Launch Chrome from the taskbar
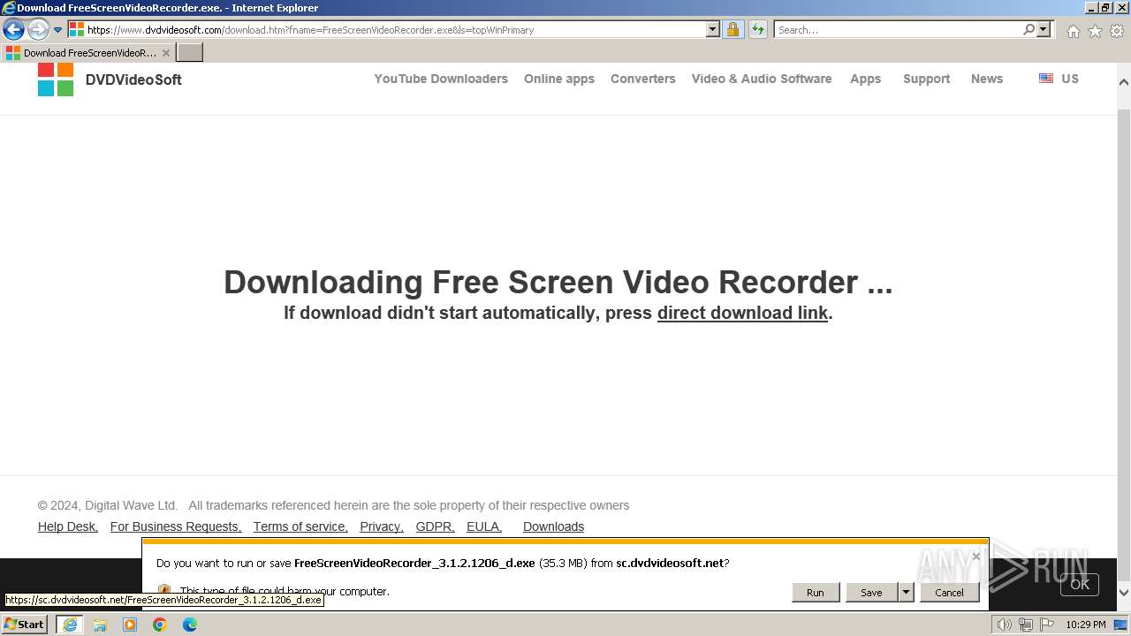The height and width of the screenshot is (636, 1131). pyautogui.click(x=160, y=625)
